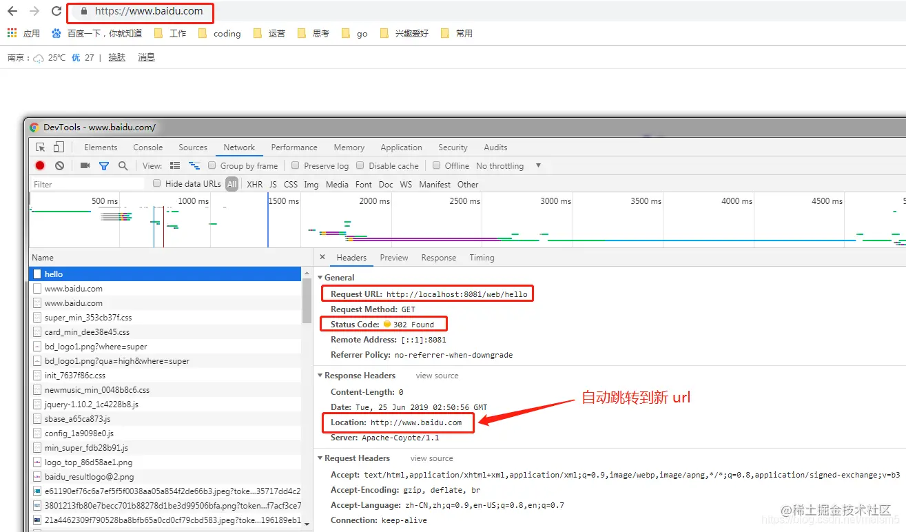This screenshot has height=532, width=906.
Task: Toggle the device toolbar icon
Action: (59, 147)
